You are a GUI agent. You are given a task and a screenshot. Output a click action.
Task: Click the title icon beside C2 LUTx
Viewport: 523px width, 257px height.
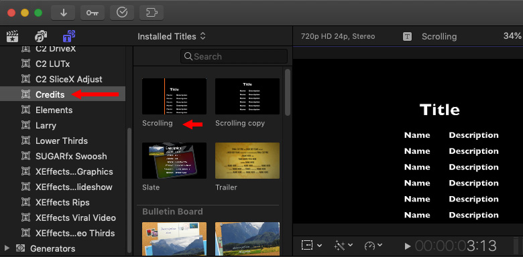tap(25, 64)
